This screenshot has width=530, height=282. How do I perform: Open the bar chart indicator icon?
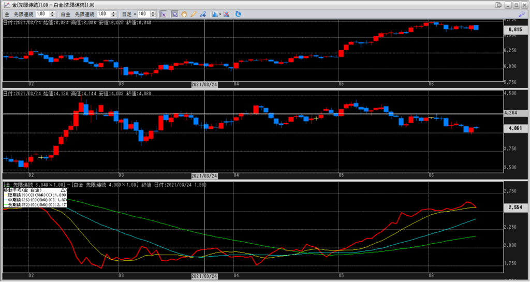tap(215, 14)
